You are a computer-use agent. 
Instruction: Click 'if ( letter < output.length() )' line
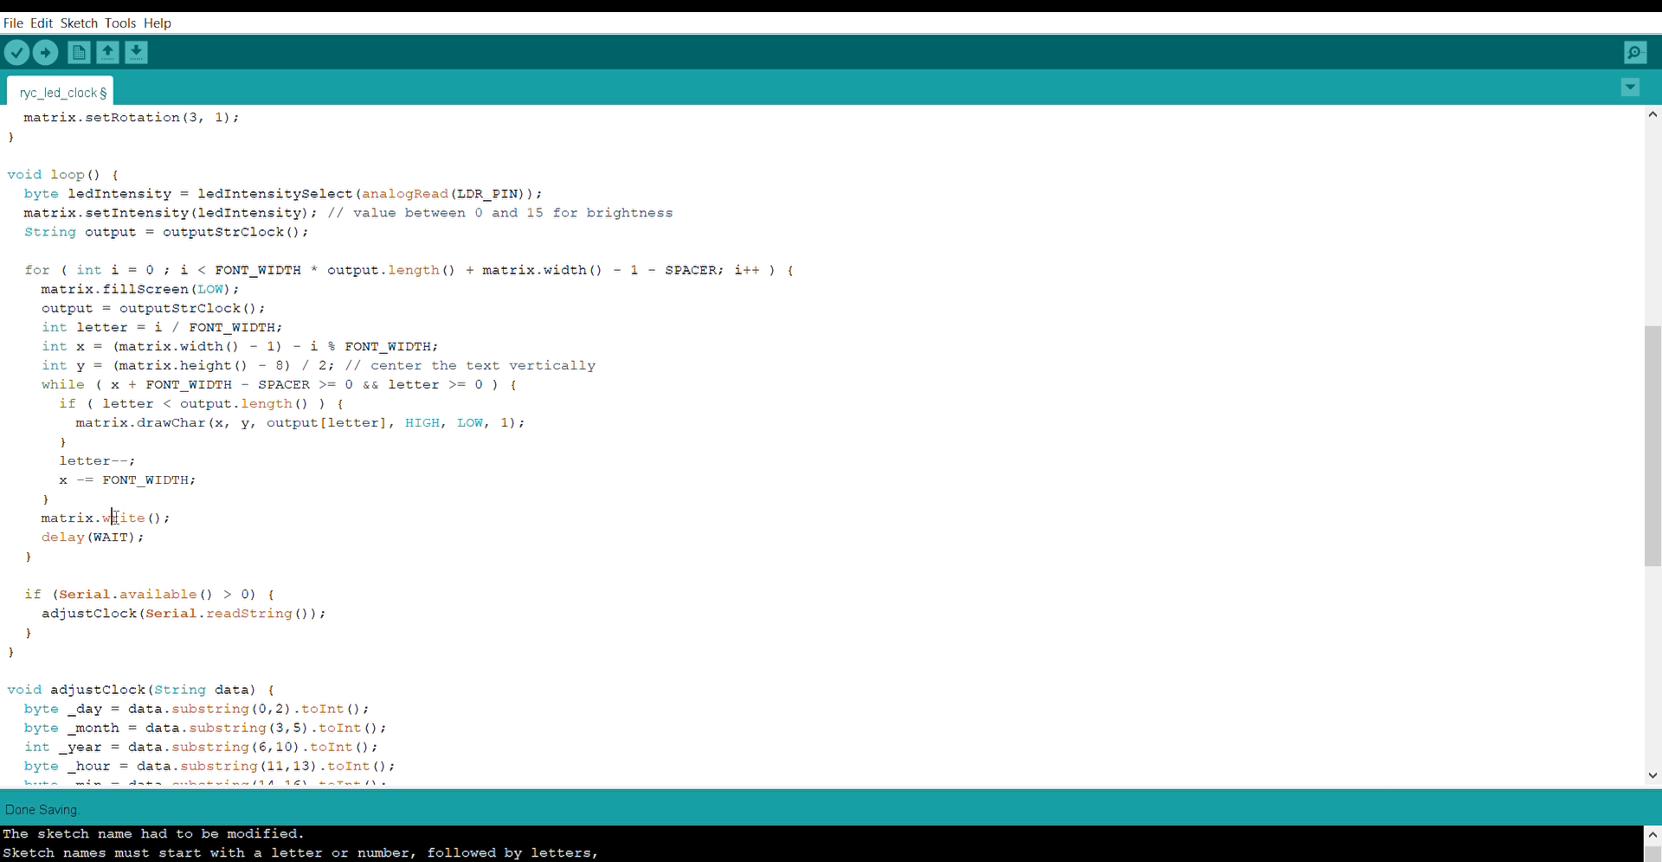point(201,403)
